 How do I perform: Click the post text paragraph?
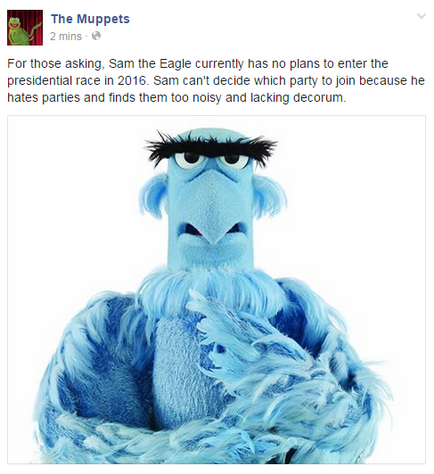click(x=216, y=80)
